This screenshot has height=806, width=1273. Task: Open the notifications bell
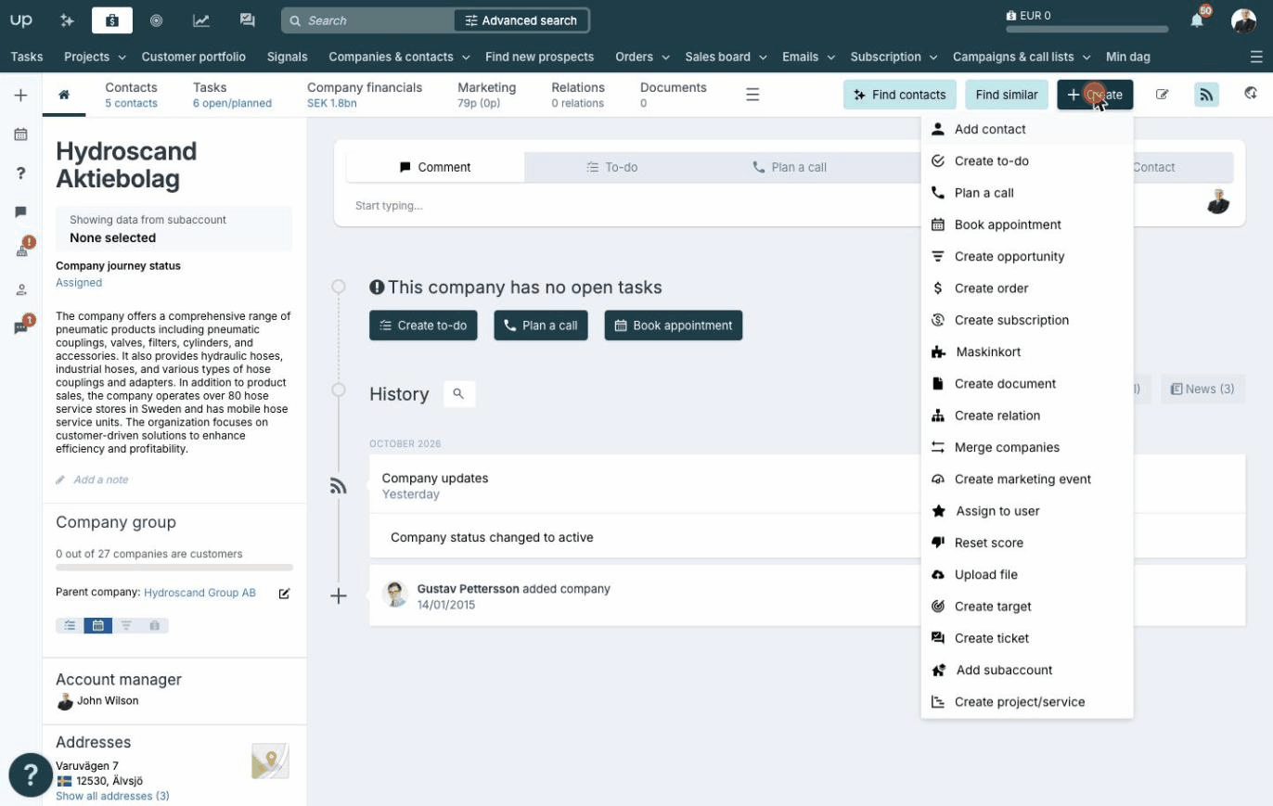pos(1197,19)
